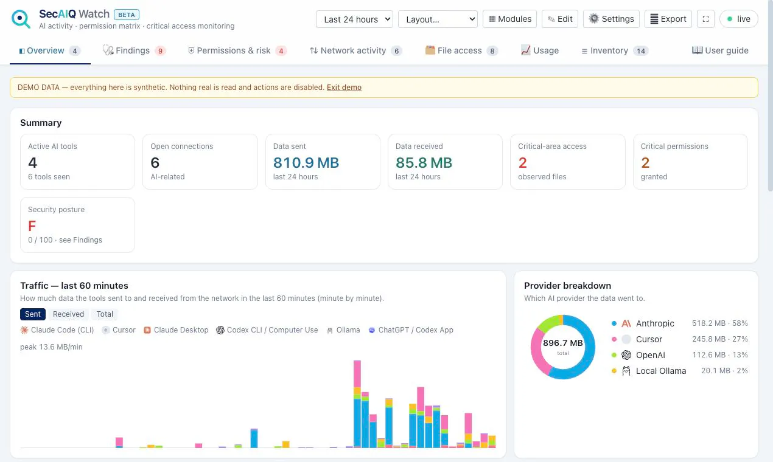Click the Export button
Image resolution: width=773 pixels, height=462 pixels.
668,19
